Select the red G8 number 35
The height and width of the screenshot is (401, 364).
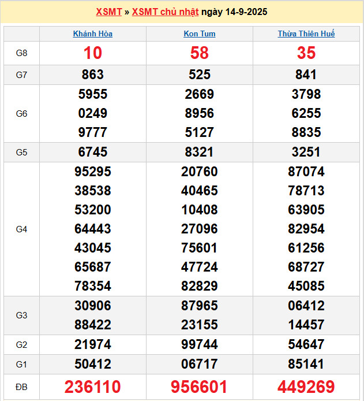[x=306, y=53]
